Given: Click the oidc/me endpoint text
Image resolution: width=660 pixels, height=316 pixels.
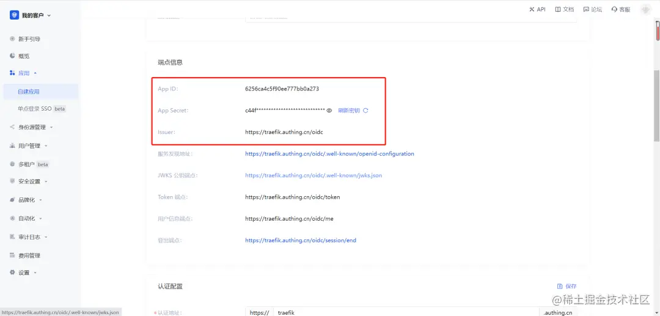Looking at the screenshot, I should click(x=289, y=219).
